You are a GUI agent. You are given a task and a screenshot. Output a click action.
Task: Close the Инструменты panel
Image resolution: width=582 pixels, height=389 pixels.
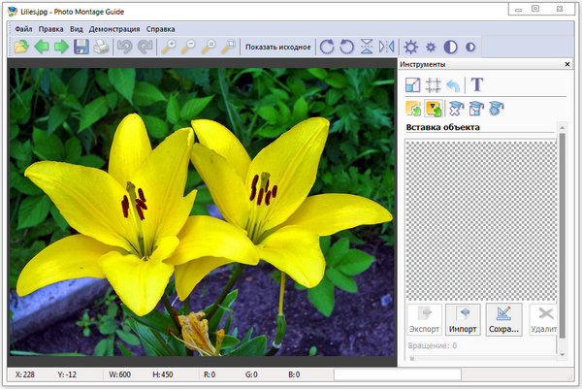(x=566, y=64)
